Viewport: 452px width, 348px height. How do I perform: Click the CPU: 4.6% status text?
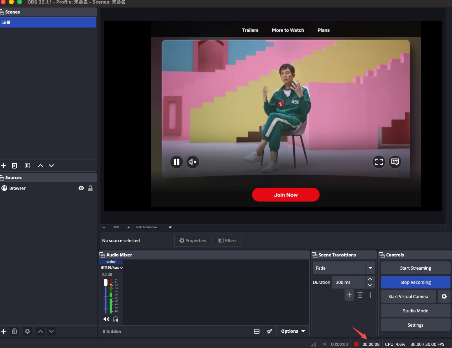[x=395, y=344]
